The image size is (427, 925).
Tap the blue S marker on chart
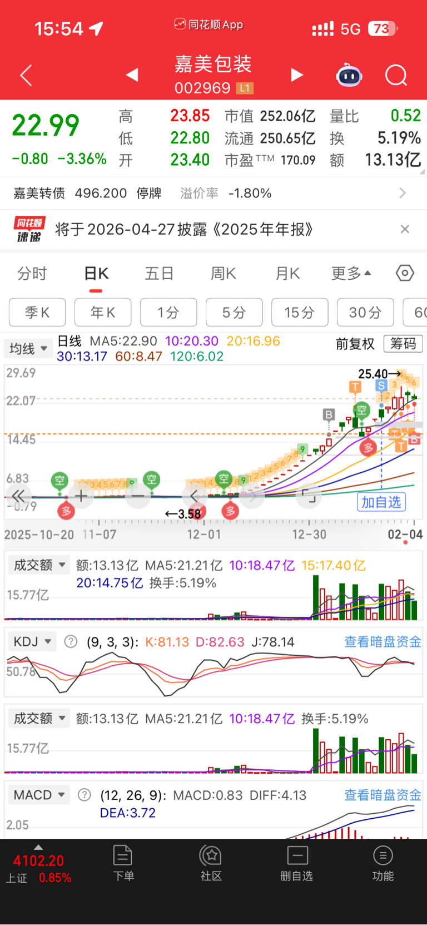pos(381,385)
